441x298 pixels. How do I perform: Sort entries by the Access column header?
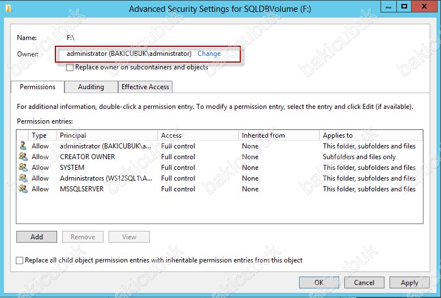point(198,135)
